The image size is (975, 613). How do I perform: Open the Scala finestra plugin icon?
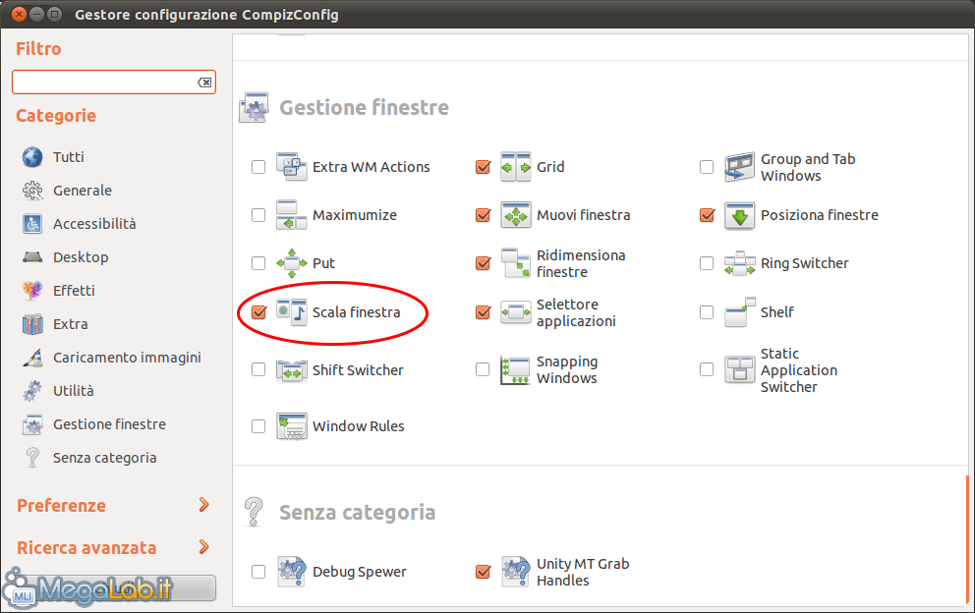coord(292,312)
